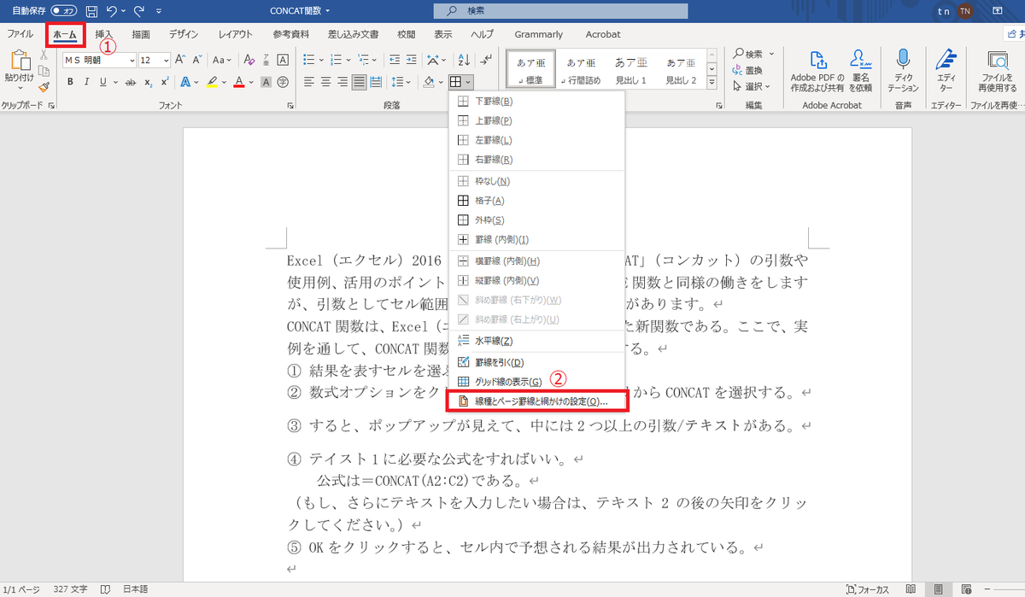This screenshot has height=597, width=1025.
Task: Apply the red font color
Action: coord(239,82)
